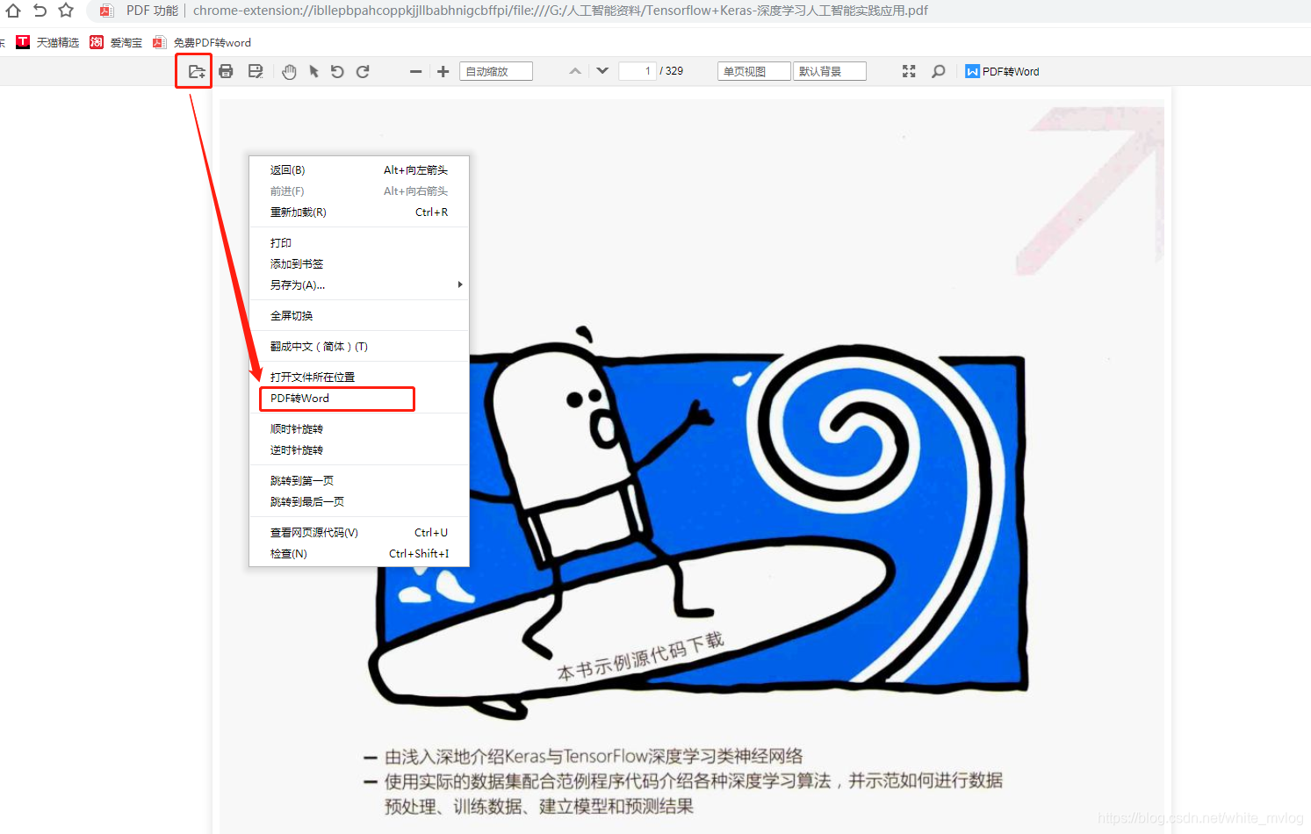
Task: Zoom out with the minus icon
Action: coord(415,71)
